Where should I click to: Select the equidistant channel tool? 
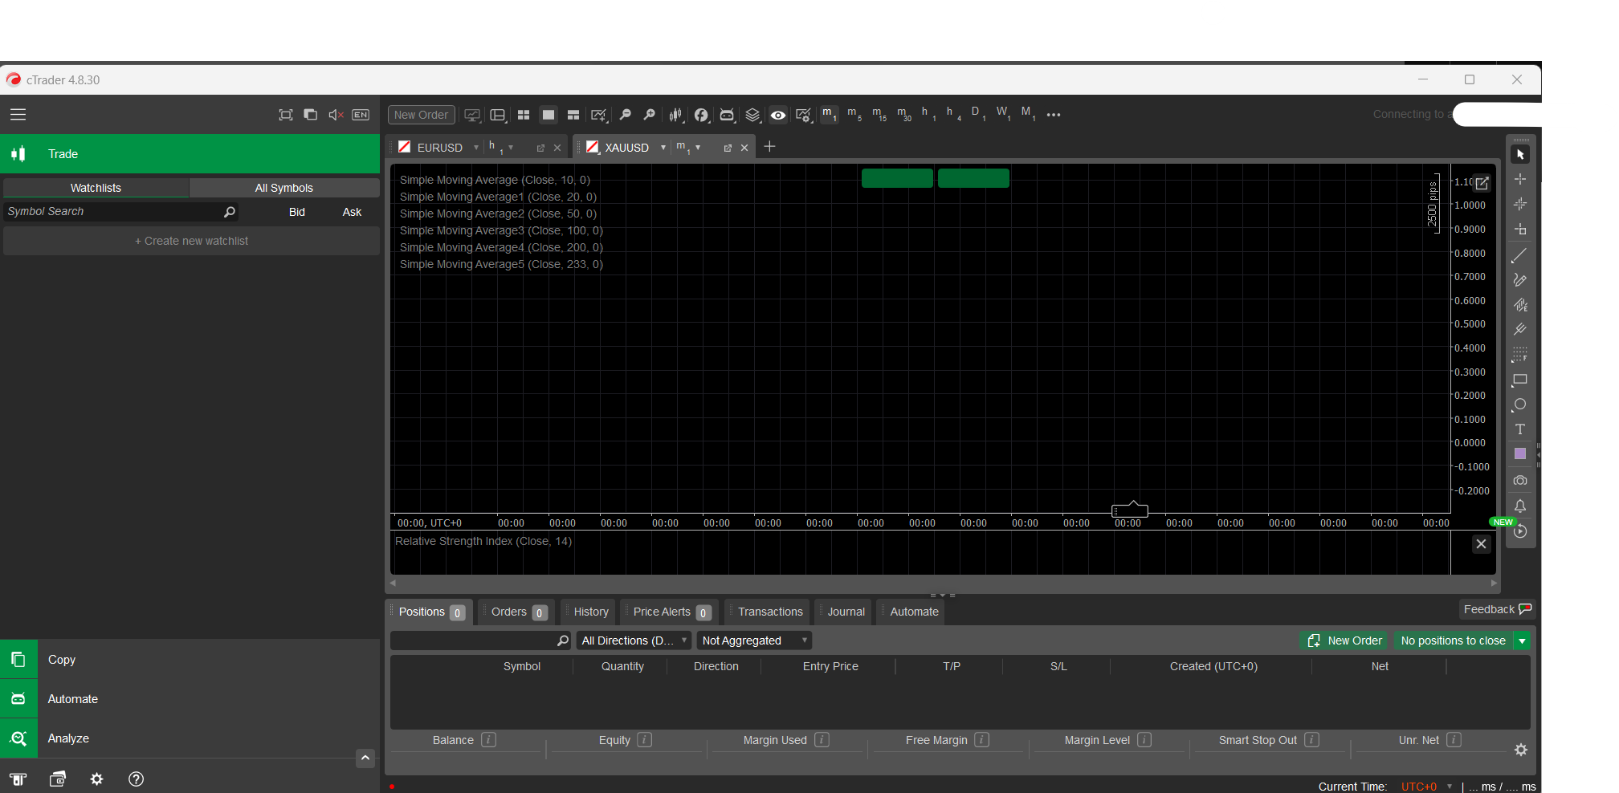[1520, 305]
